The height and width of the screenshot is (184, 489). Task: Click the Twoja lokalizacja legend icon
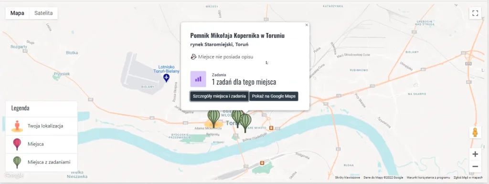point(17,126)
